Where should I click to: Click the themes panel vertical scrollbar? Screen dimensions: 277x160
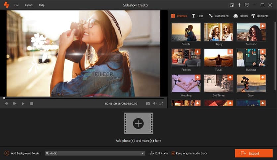click(275, 57)
